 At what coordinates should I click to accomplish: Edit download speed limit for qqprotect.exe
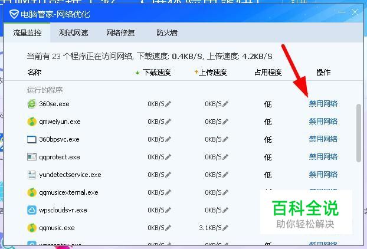[x=168, y=157]
